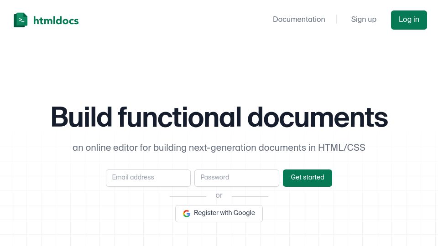The height and width of the screenshot is (246, 438).
Task: Click the Google G logo icon
Action: (x=187, y=213)
